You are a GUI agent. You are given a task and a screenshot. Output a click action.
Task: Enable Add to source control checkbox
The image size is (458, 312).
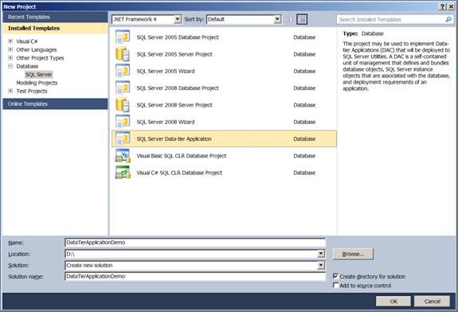335,285
